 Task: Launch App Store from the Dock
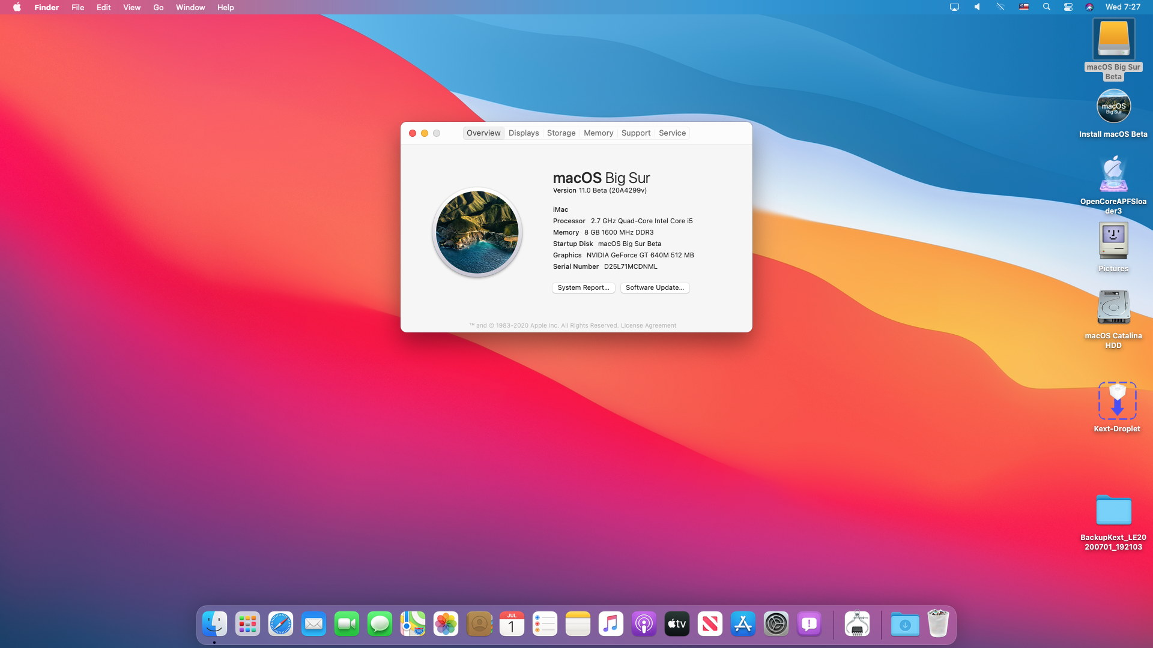pyautogui.click(x=743, y=625)
